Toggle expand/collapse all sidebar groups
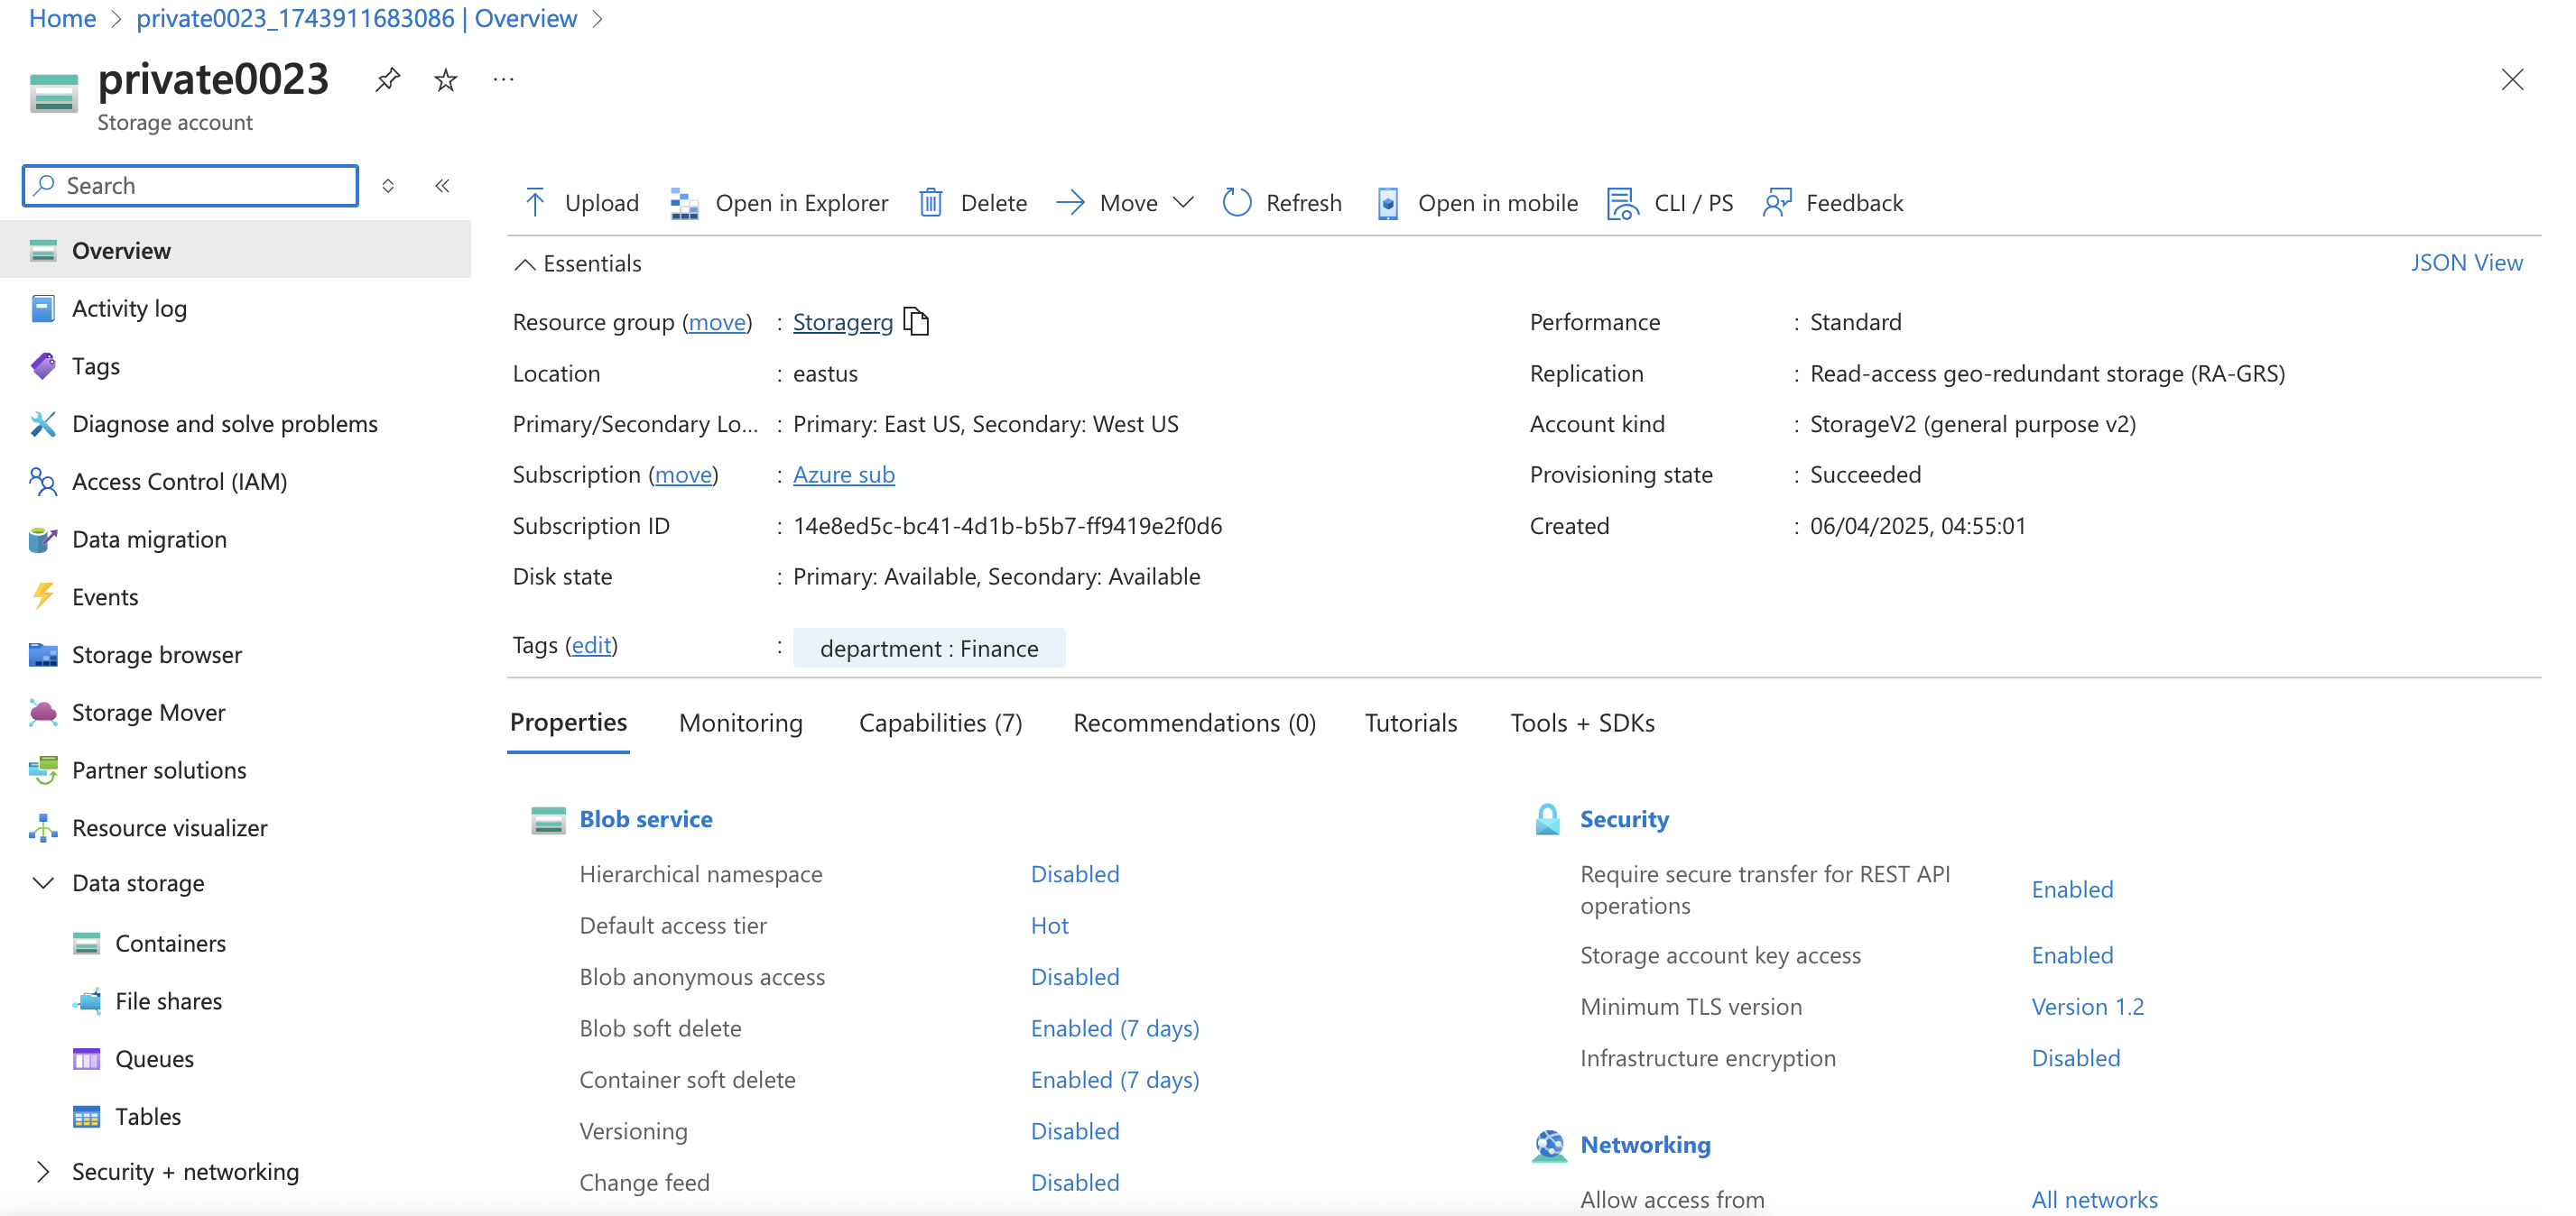Screen dimensions: 2576x1216 click(x=388, y=186)
